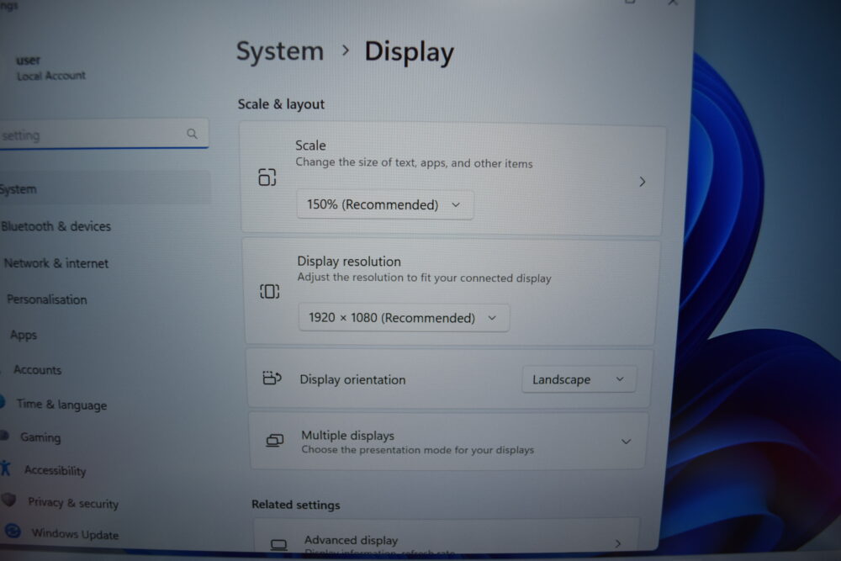Click 'Change the size of text, apps' description
841x561 pixels.
pos(414,162)
